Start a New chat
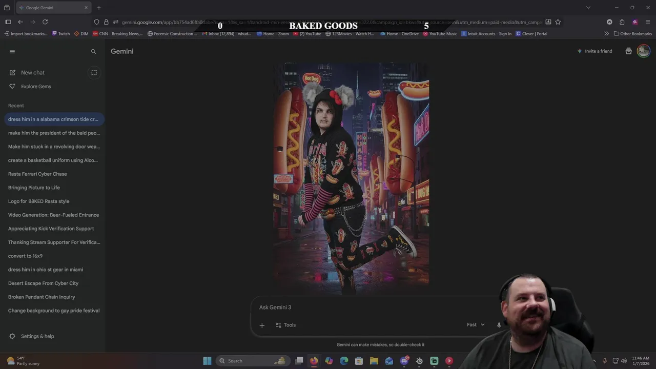 33,73
